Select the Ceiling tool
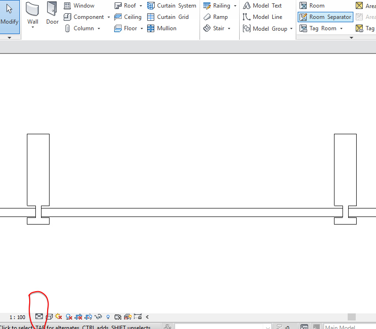This screenshot has height=329, width=376. [128, 17]
